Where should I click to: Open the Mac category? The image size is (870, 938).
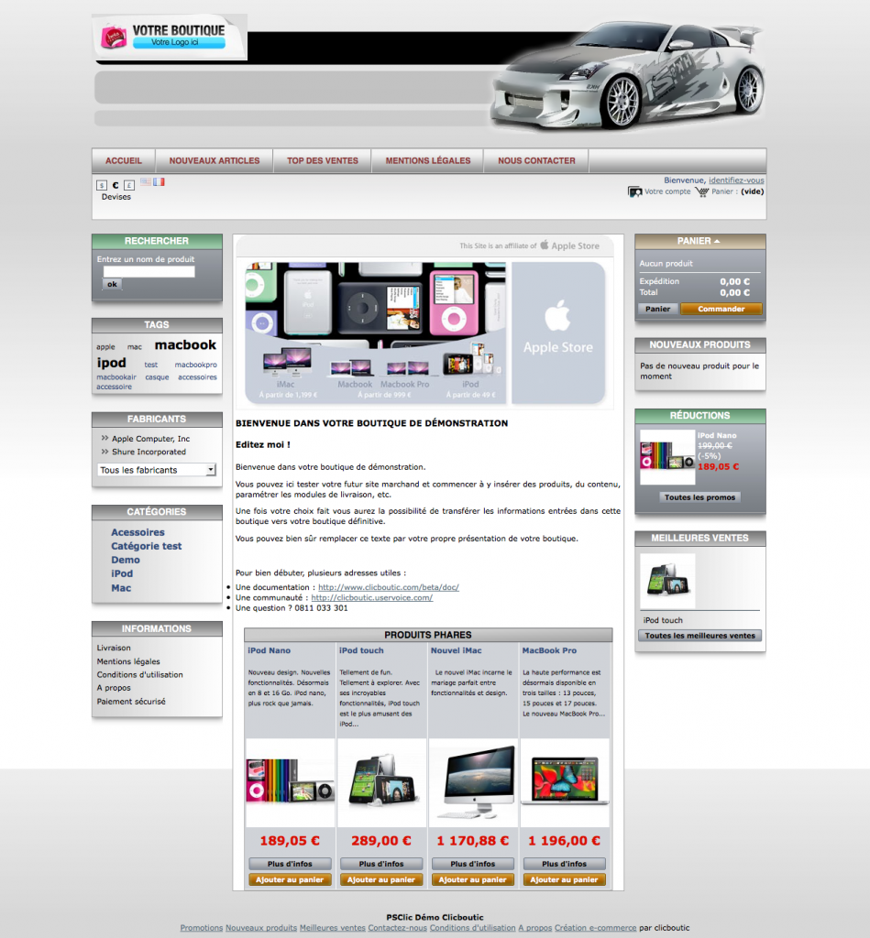121,588
